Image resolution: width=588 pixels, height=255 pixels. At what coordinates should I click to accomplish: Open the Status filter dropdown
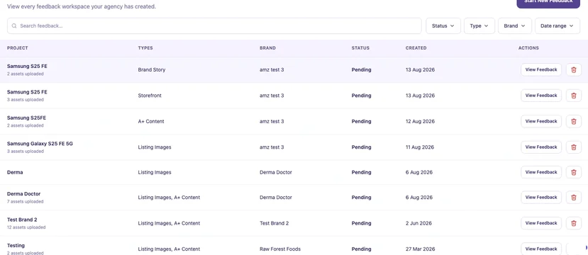443,25
